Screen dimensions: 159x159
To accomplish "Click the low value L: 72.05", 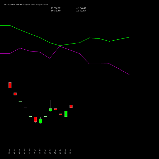I will (x=81, y=11).
